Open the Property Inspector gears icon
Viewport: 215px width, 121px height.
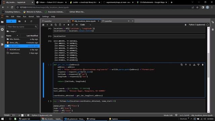click(x=213, y=22)
